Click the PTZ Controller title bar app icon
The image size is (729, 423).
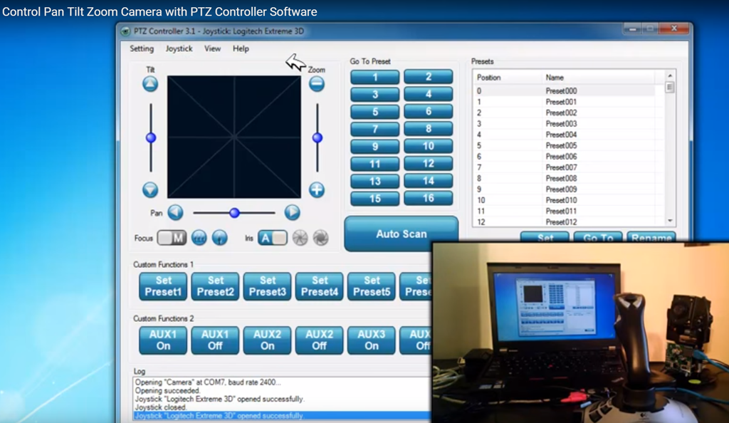click(x=125, y=31)
